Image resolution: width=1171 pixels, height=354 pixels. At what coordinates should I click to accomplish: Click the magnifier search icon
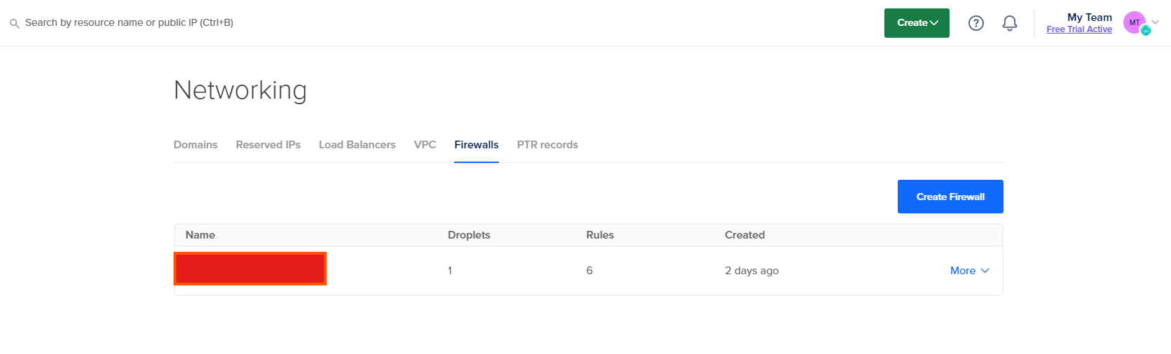tap(14, 23)
